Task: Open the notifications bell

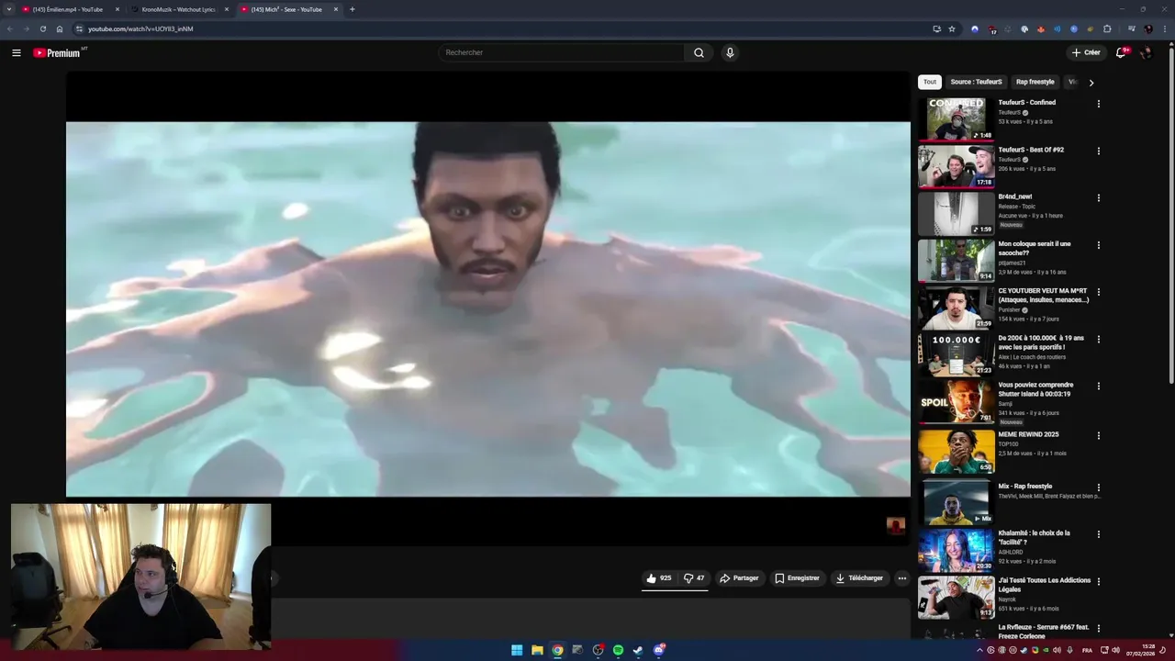Action: click(1121, 52)
